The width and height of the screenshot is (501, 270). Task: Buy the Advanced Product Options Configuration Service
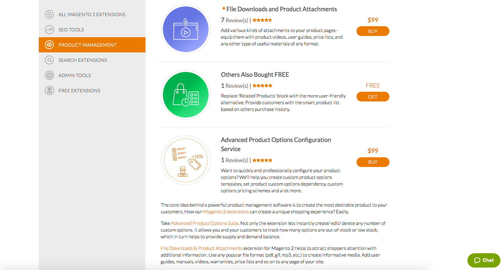coord(373,162)
